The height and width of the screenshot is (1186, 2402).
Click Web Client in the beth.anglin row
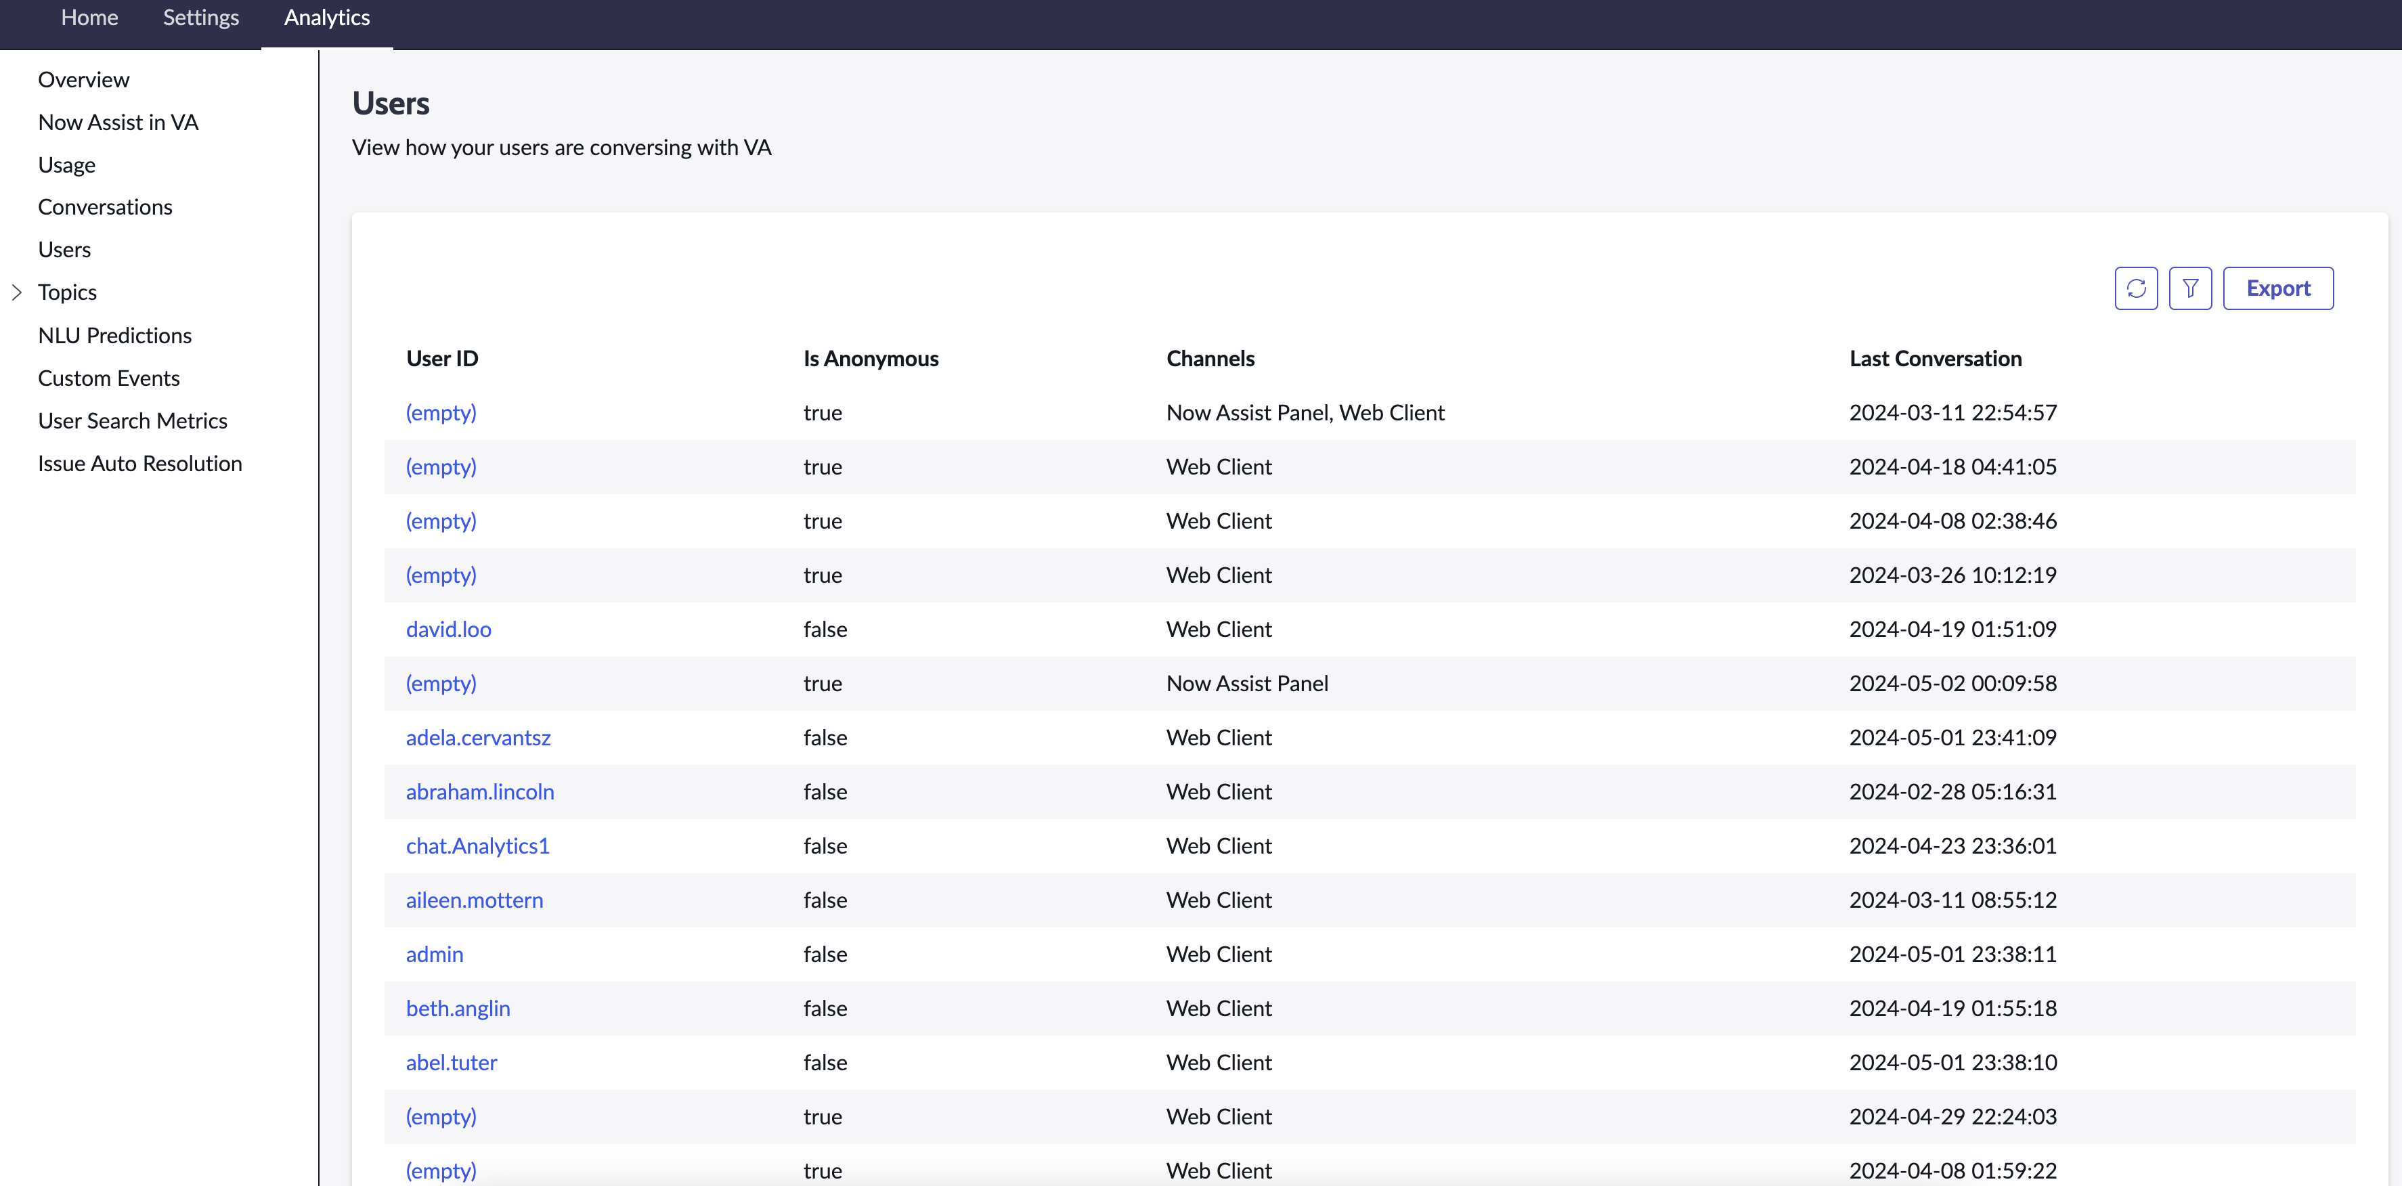pos(1219,1008)
